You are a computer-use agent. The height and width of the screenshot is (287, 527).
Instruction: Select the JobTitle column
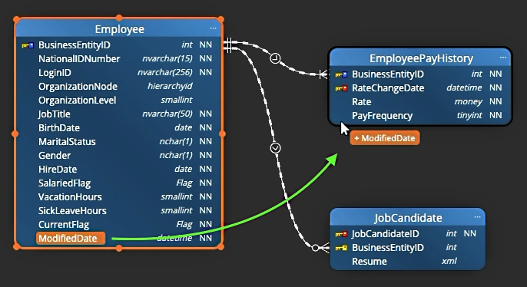click(54, 114)
